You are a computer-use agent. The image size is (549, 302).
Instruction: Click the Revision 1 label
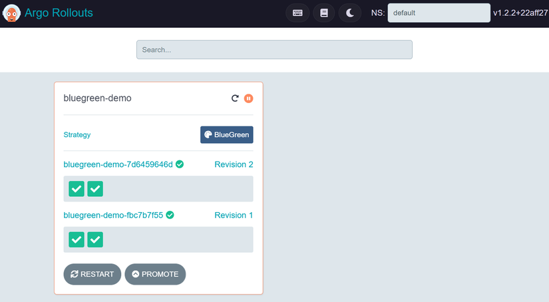(234, 216)
